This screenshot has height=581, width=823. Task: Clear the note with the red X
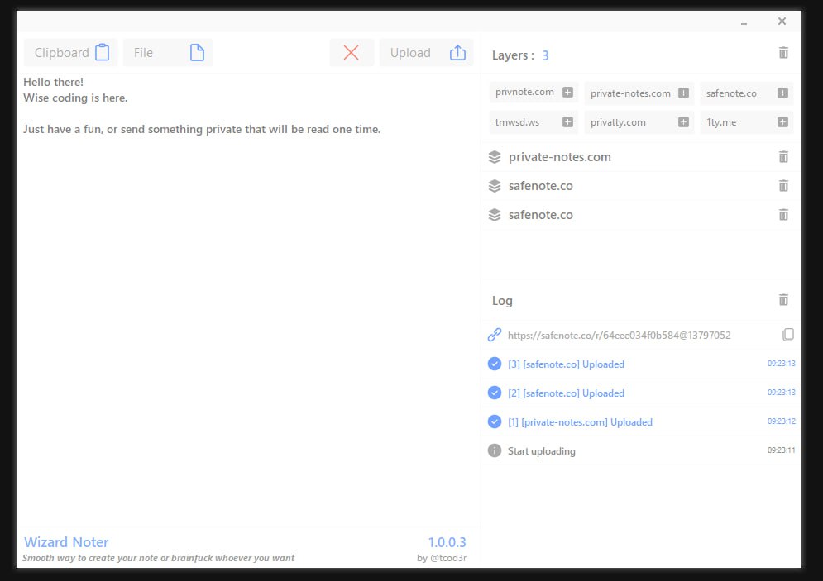[x=352, y=53]
